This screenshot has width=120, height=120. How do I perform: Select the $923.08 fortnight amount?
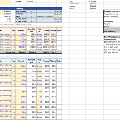(x=31, y=47)
